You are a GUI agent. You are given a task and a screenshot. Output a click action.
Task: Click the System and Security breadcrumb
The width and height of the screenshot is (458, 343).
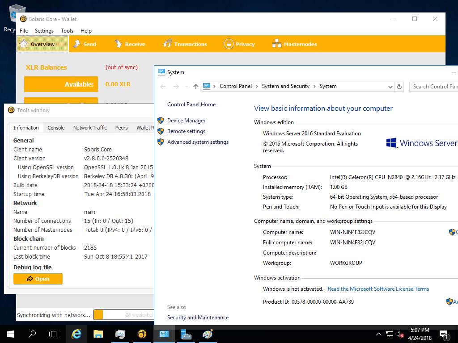coord(286,86)
